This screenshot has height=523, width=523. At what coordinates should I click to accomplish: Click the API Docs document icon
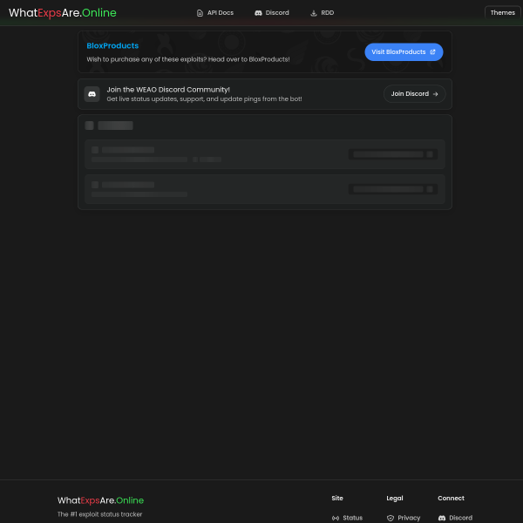[200, 13]
